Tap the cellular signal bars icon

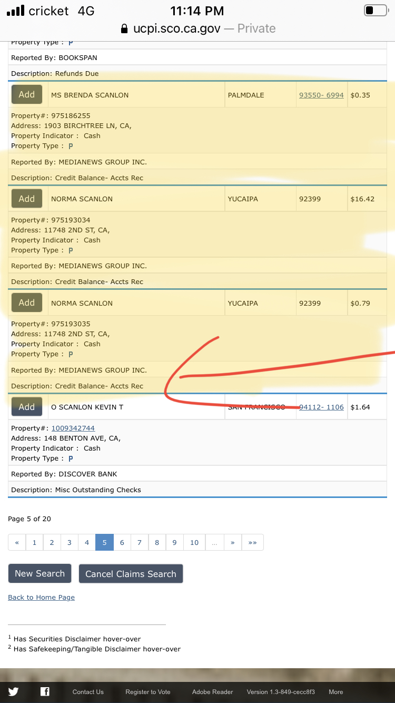[x=16, y=11]
